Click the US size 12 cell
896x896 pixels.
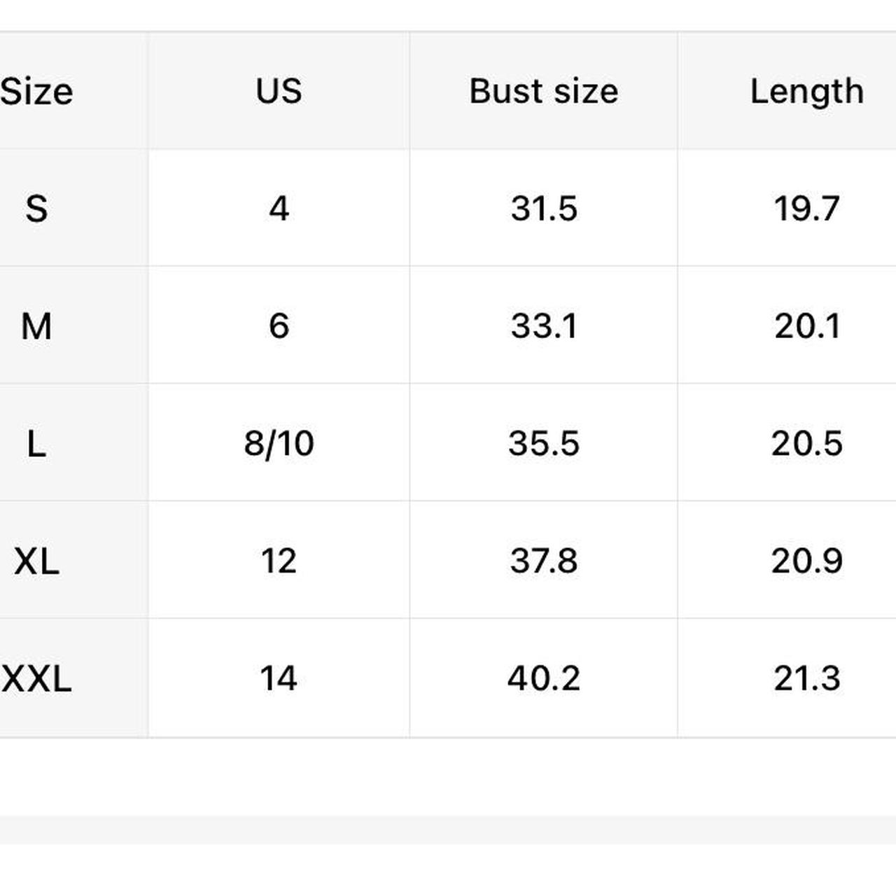[x=279, y=561]
